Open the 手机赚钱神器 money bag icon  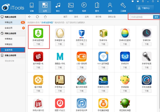(x=103, y=103)
